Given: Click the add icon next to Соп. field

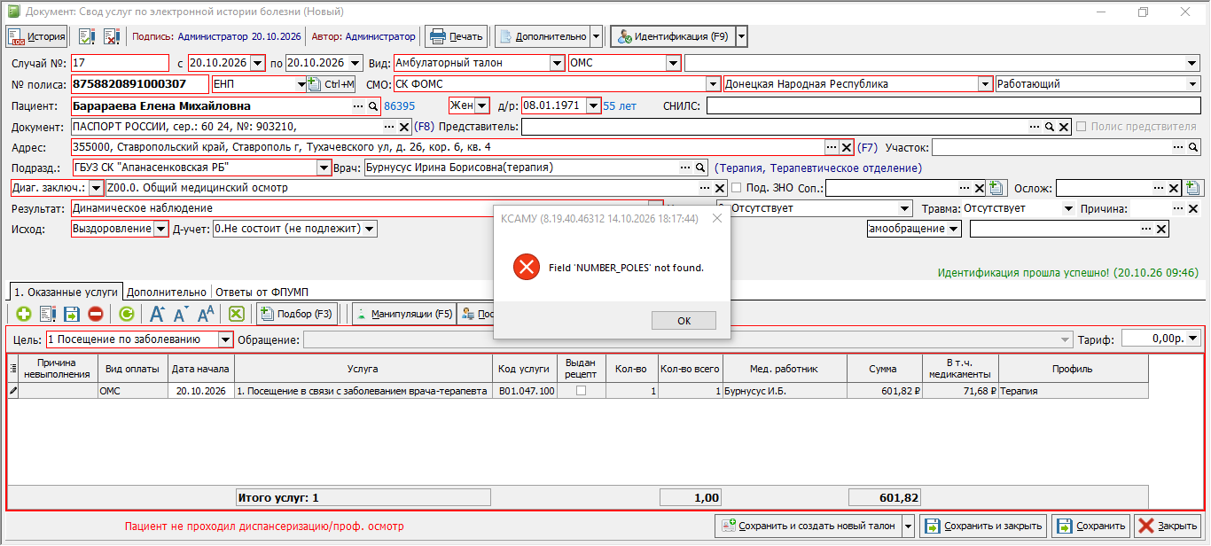Looking at the screenshot, I should [996, 188].
